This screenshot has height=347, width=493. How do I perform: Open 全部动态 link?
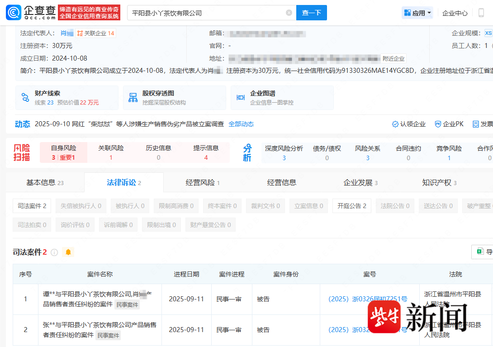pyautogui.click(x=241, y=124)
